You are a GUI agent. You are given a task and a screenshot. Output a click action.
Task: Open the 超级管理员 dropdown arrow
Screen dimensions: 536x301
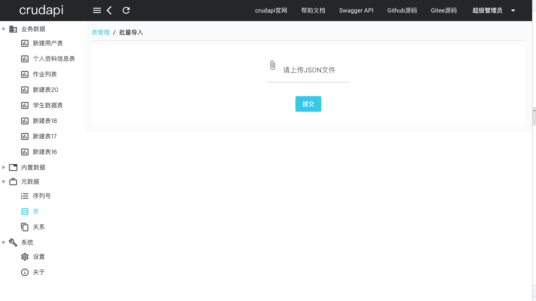pos(513,10)
